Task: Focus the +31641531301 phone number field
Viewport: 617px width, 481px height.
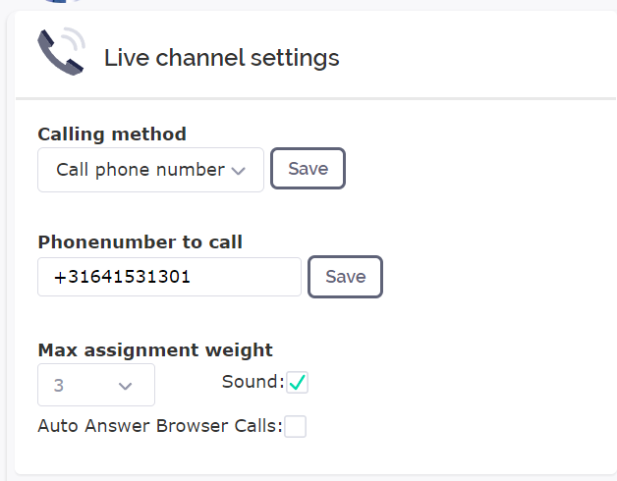Action: pyautogui.click(x=169, y=277)
